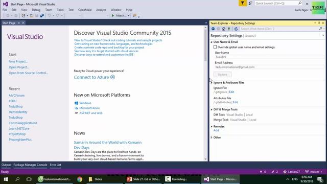This screenshot has height=184, width=327.
Task: Open the Windows Start menu
Action: click(x=6, y=179)
